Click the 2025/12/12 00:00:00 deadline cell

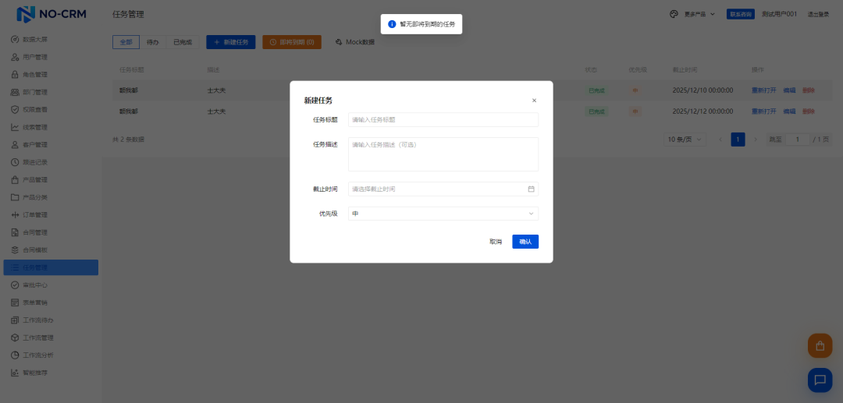(x=702, y=111)
